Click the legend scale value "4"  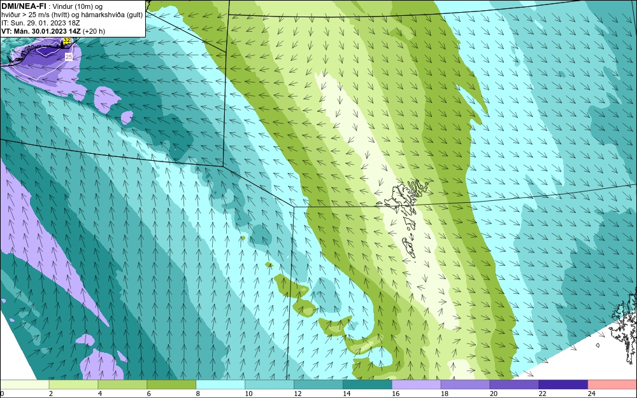point(100,394)
